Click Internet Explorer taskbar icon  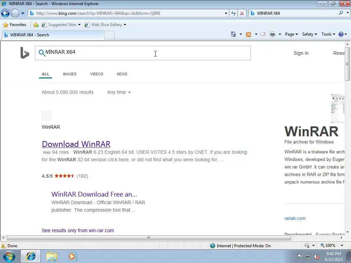click(x=31, y=256)
